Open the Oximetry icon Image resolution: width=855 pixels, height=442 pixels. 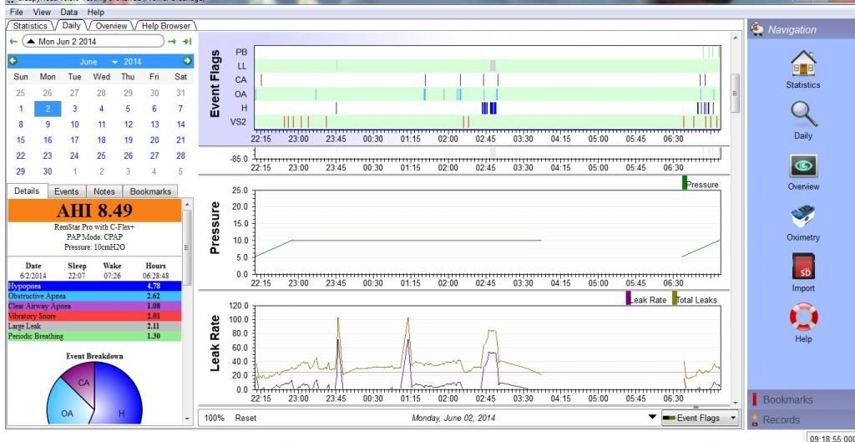(803, 216)
